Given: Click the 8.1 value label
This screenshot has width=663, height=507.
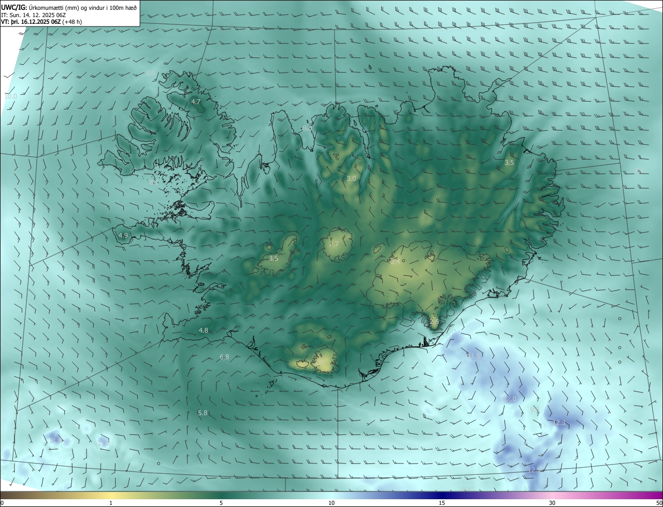Looking at the screenshot, I should click(x=153, y=182).
